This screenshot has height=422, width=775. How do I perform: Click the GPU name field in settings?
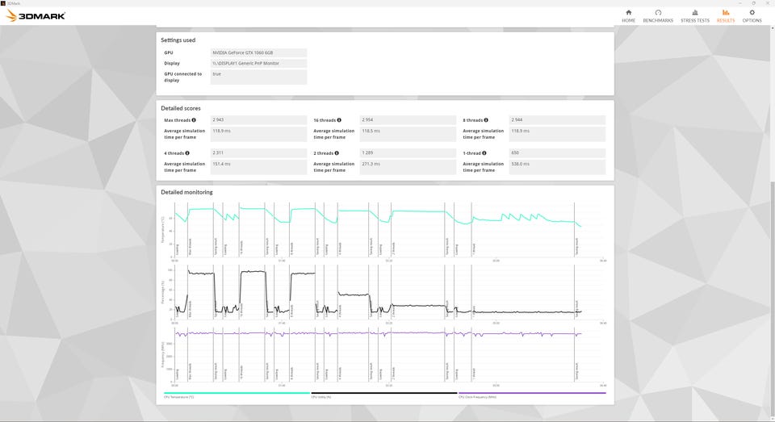[258, 52]
